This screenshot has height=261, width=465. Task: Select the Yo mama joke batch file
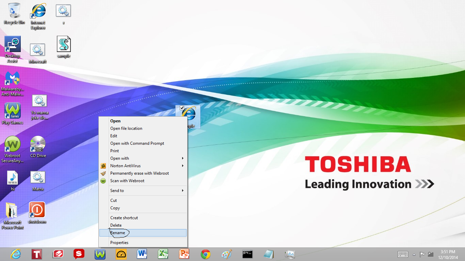(40, 107)
